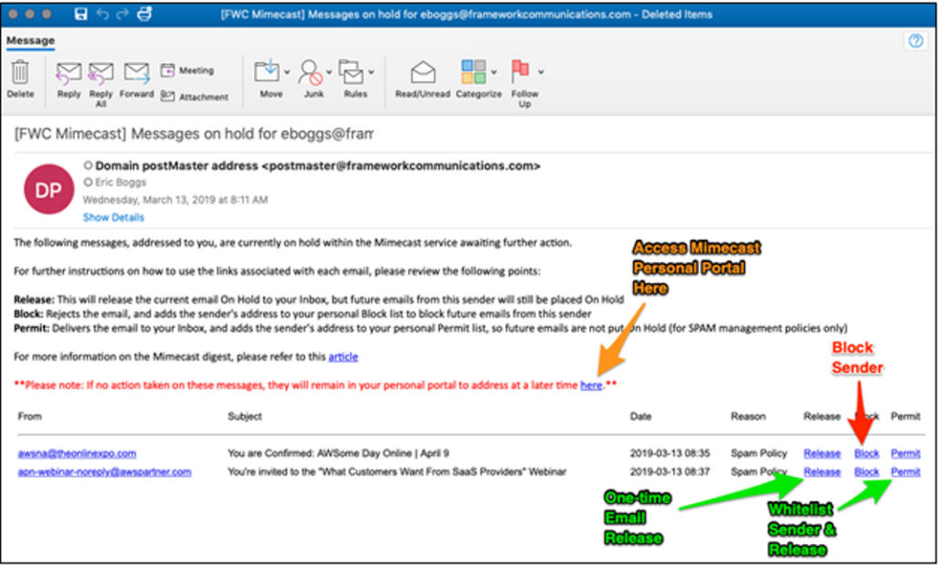
Task: Click Spam Policy reason in first row
Action: tap(758, 453)
